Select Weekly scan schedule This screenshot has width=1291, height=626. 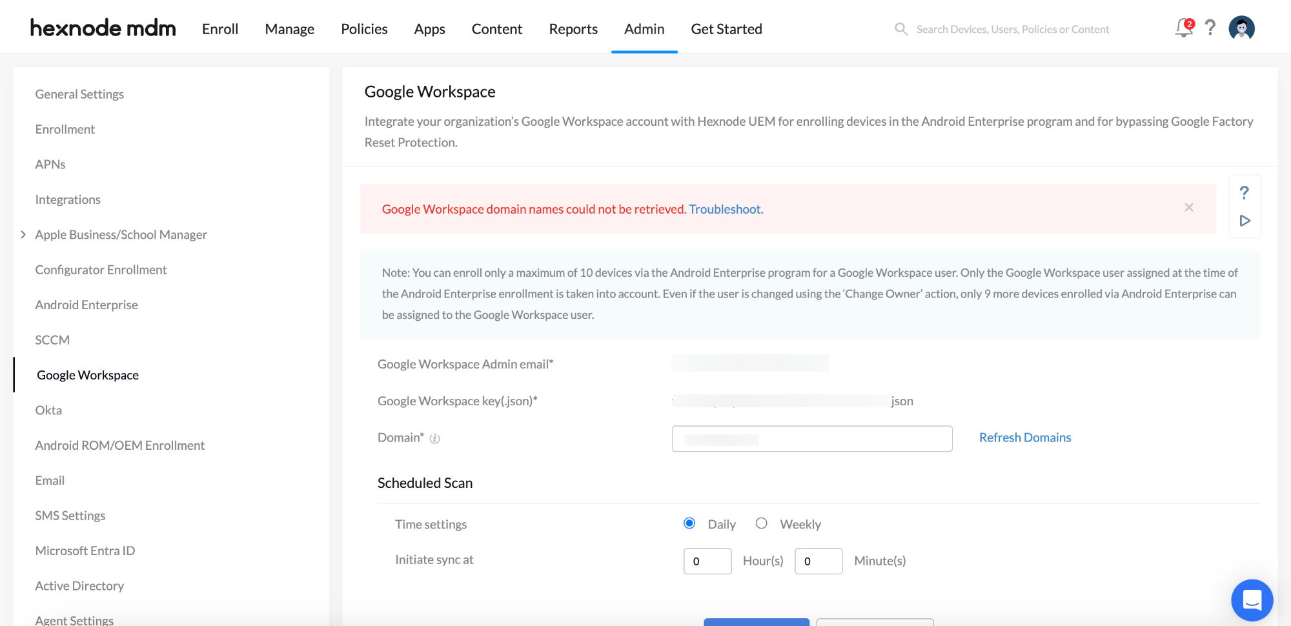pyautogui.click(x=762, y=523)
